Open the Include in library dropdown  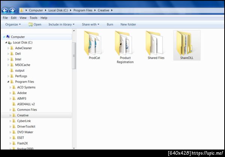click(61, 24)
